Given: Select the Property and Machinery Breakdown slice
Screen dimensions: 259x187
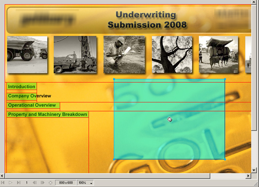Looking at the screenshot, I should (48, 114).
